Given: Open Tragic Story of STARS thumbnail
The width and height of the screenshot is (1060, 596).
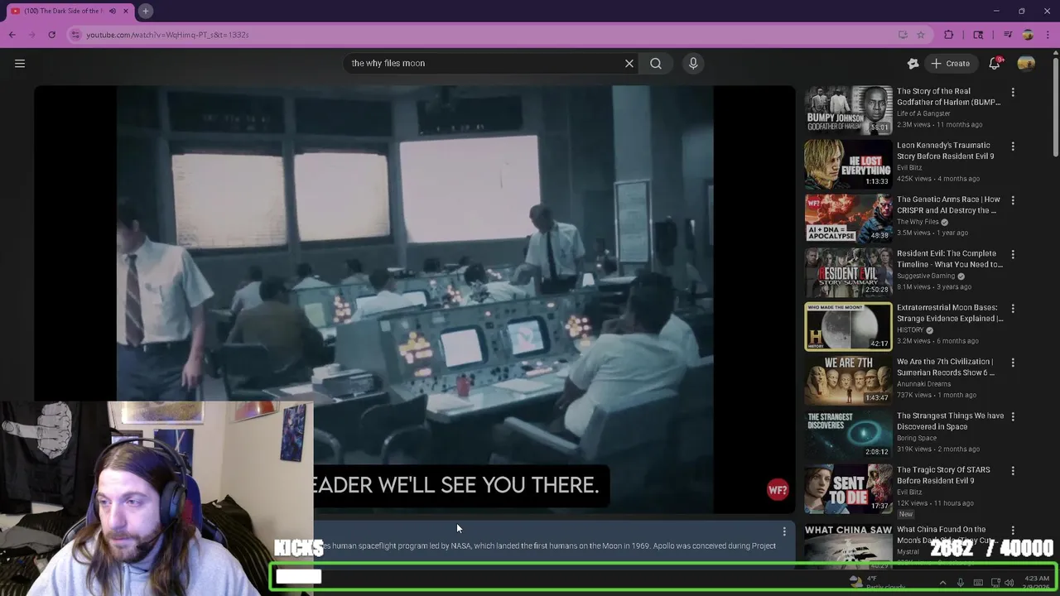Looking at the screenshot, I should coord(848,488).
